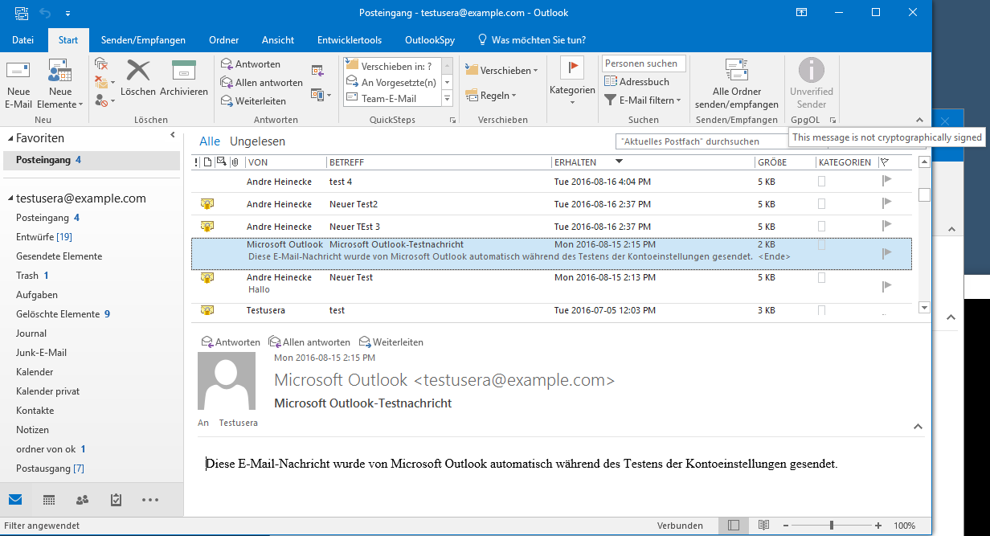Open the Junk-E-Mail options dropdown in Löschen group
The width and height of the screenshot is (990, 536).
point(104,100)
